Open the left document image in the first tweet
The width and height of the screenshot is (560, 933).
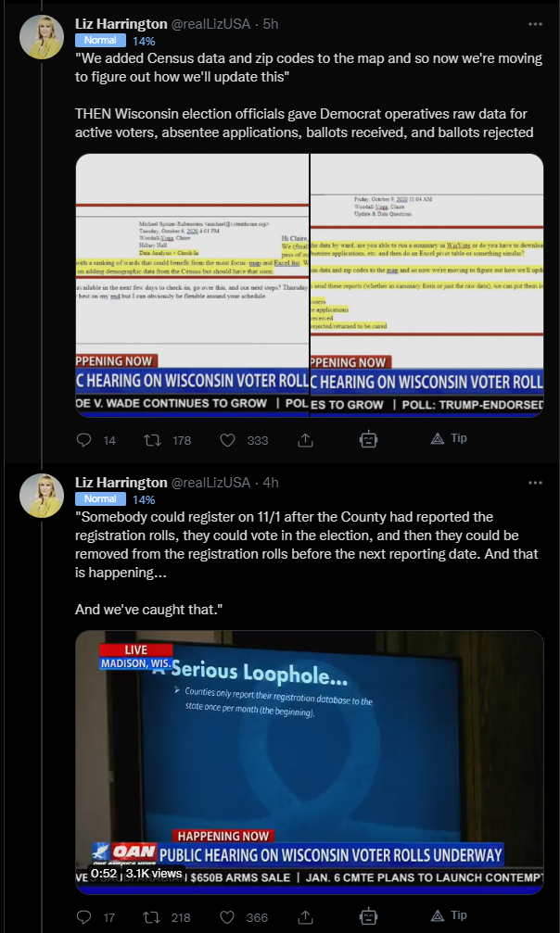point(193,285)
